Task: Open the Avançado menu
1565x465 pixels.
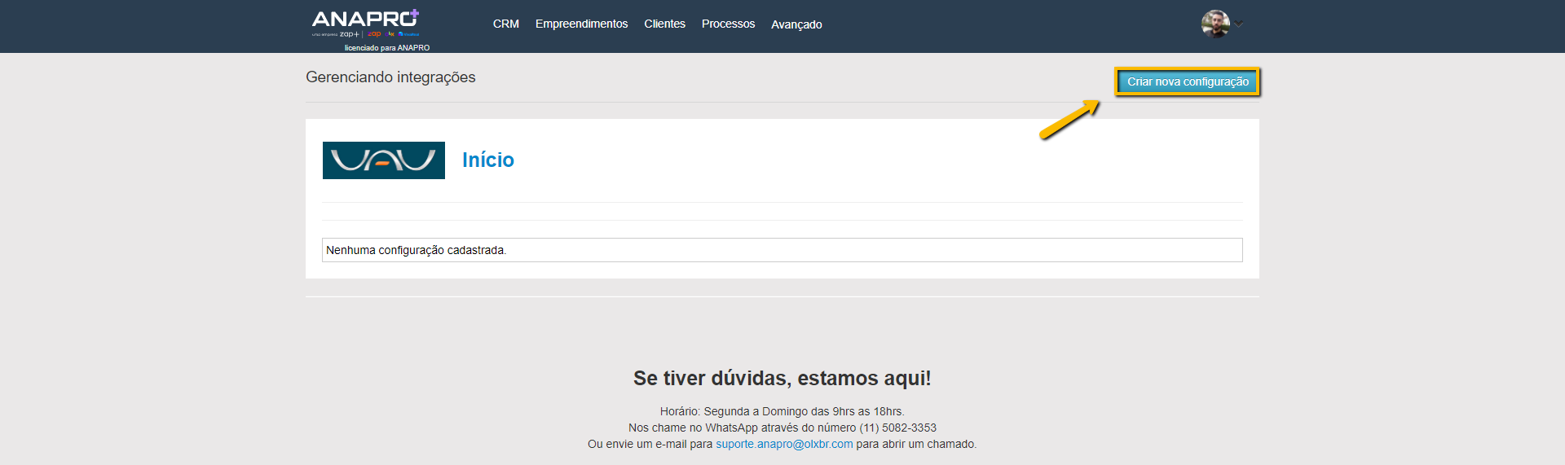Action: click(x=796, y=24)
